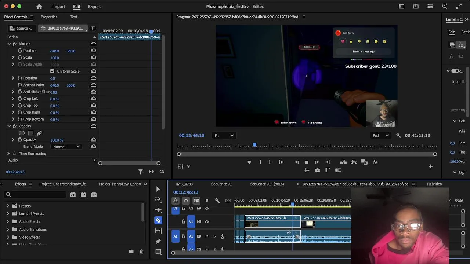
Task: Switch to the Sequence 01 timeline tab
Action: click(221, 184)
